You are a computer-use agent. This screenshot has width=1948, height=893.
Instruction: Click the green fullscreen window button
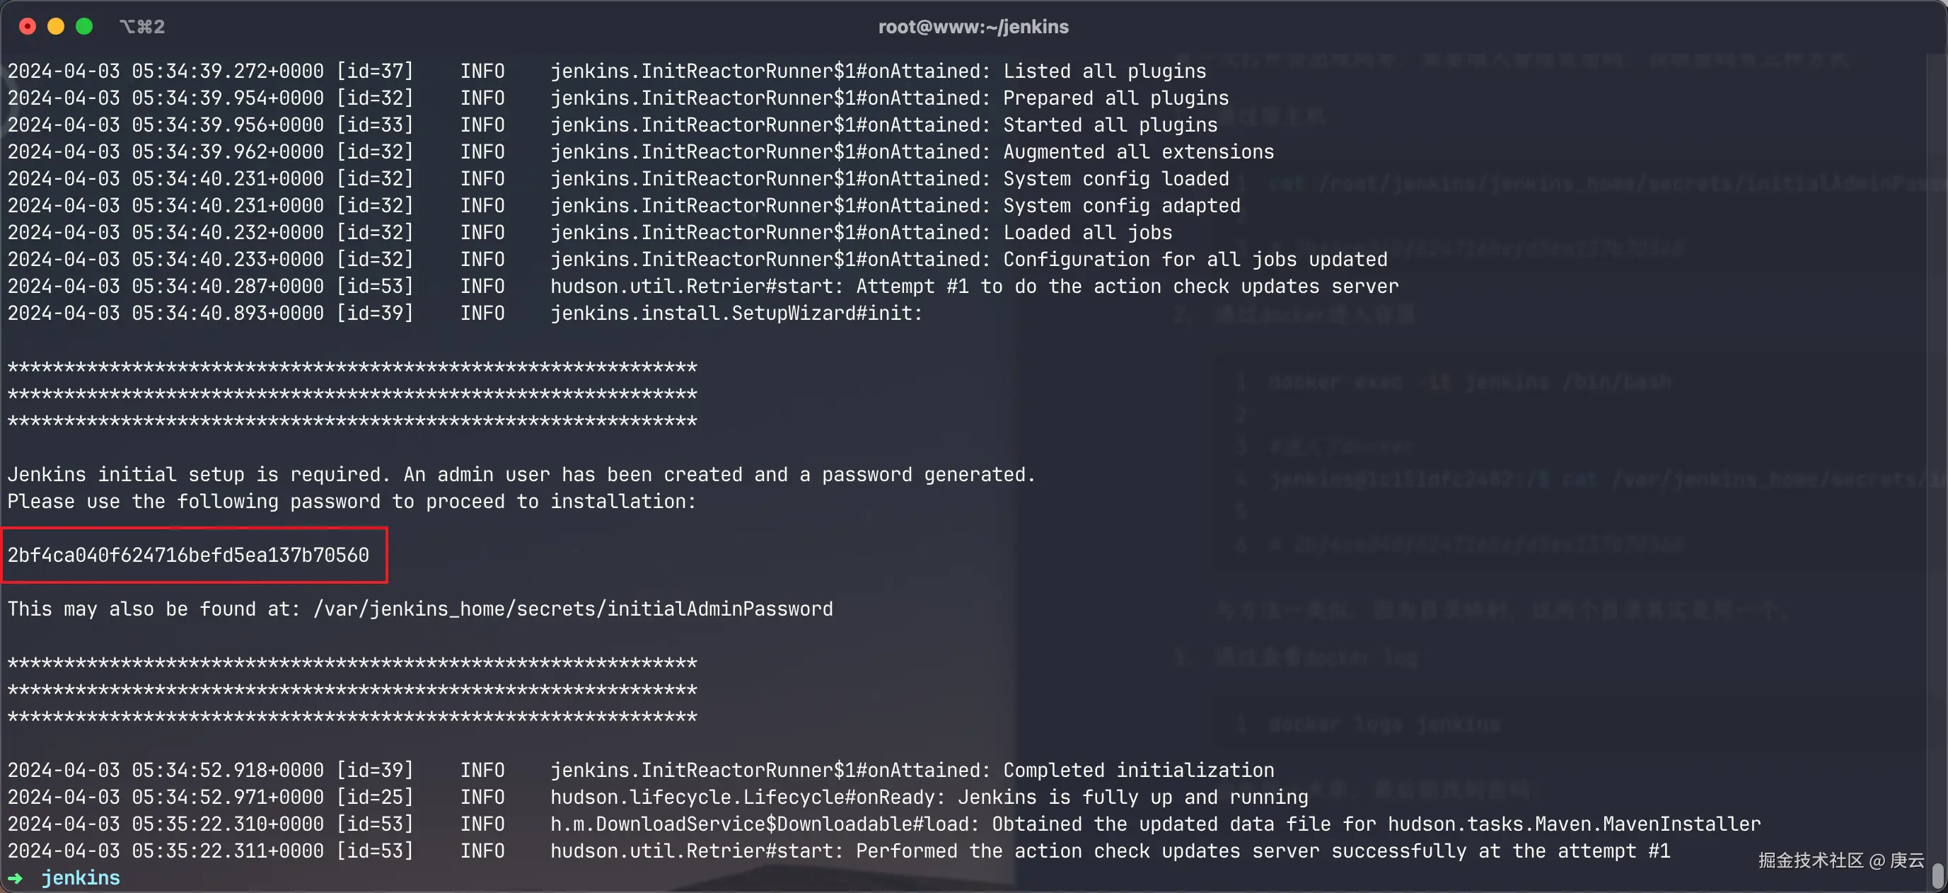click(x=85, y=26)
